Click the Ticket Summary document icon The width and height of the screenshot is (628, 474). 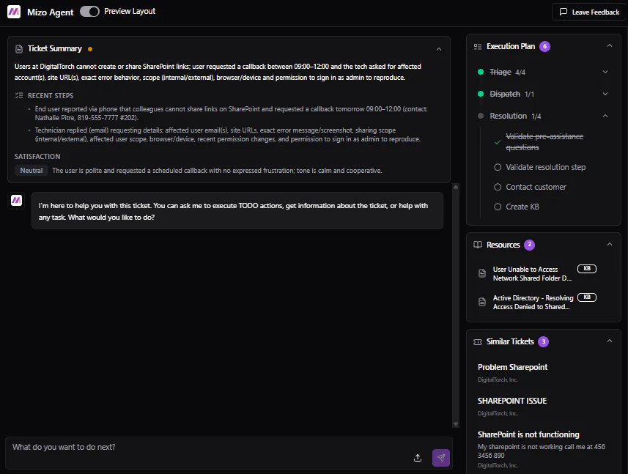point(19,49)
